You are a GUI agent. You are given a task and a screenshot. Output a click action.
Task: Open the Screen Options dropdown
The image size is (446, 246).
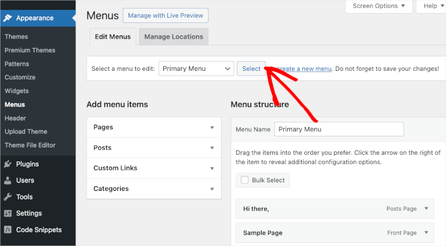click(x=379, y=6)
